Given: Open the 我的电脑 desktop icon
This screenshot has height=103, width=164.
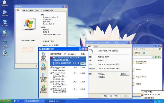Looking at the screenshot, I should click(5, 13).
